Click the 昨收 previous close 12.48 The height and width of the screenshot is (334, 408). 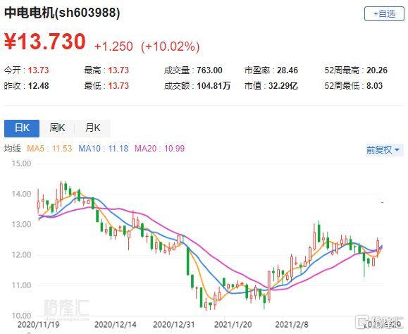(x=38, y=86)
